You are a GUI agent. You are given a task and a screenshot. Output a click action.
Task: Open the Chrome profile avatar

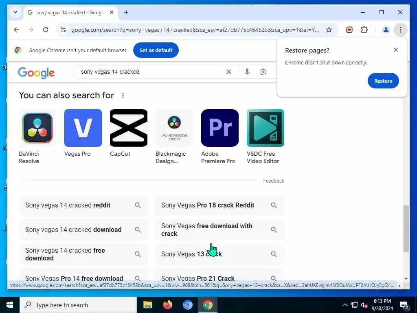[x=386, y=30]
